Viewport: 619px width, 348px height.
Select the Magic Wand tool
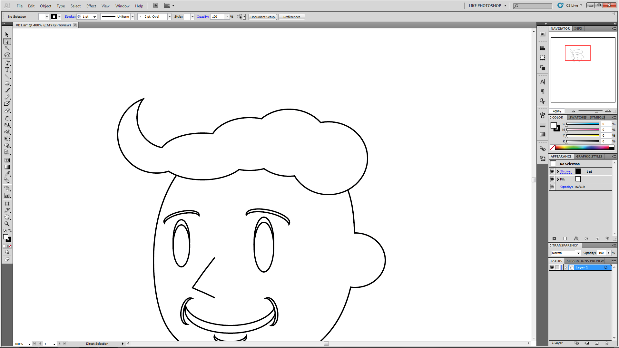point(7,48)
